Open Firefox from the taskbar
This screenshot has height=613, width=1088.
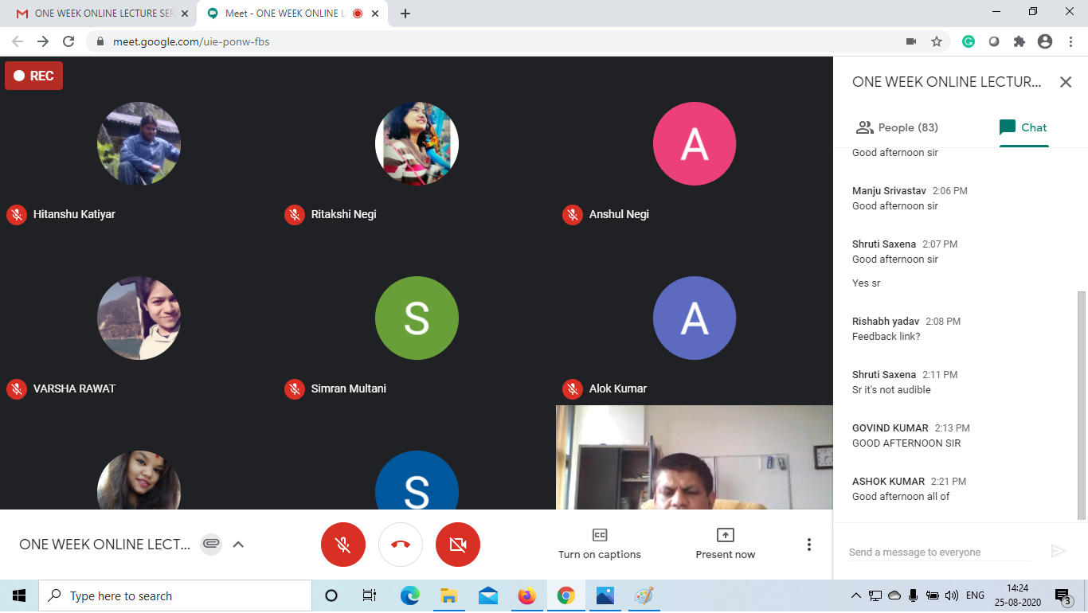[526, 595]
